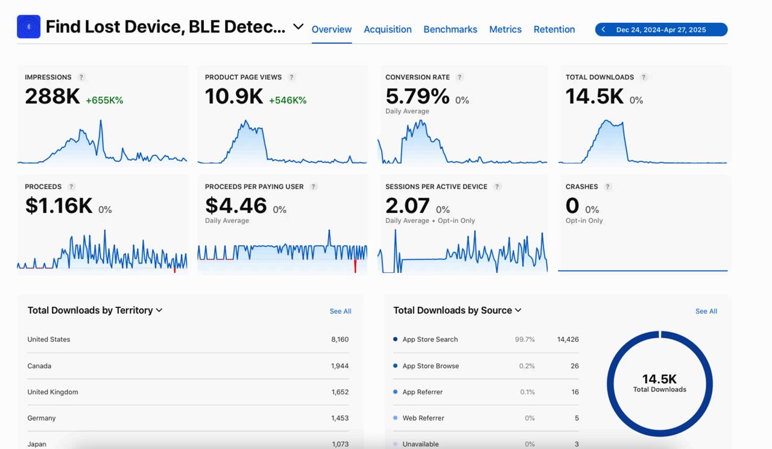
Task: Click the back chevron on date selector
Action: pyautogui.click(x=603, y=29)
